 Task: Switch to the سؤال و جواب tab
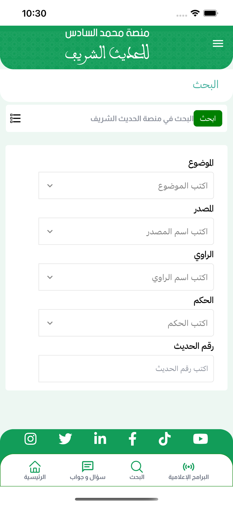tap(88, 470)
